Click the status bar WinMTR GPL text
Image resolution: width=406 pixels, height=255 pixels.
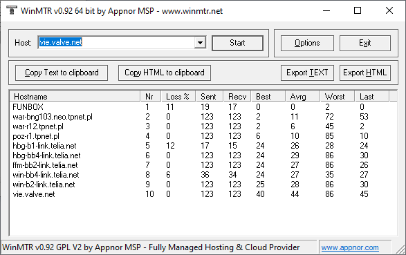151,247
